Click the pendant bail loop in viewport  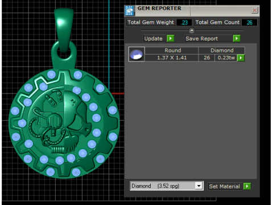[64, 30]
